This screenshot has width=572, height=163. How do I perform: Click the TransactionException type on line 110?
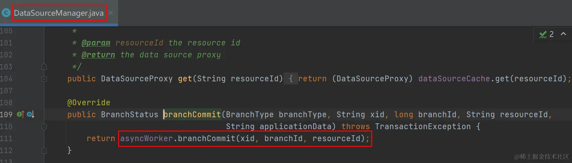click(x=423, y=126)
